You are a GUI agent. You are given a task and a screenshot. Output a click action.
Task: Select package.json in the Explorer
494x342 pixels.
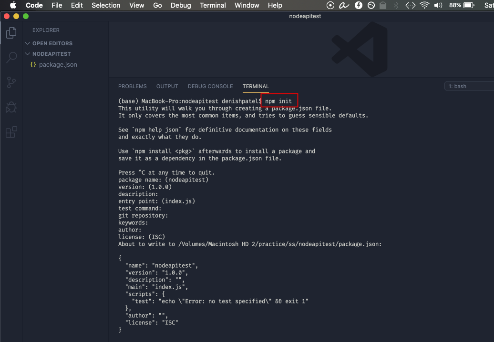pos(52,64)
